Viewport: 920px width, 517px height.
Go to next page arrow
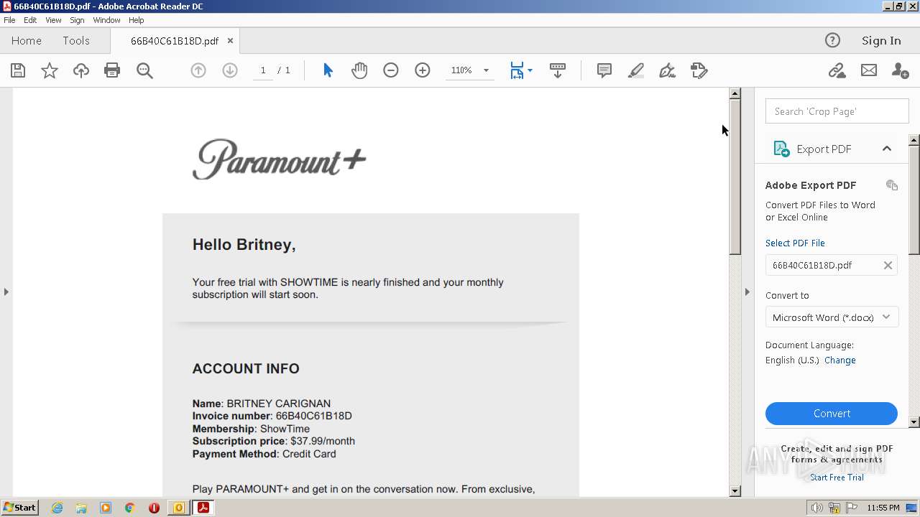coord(230,70)
